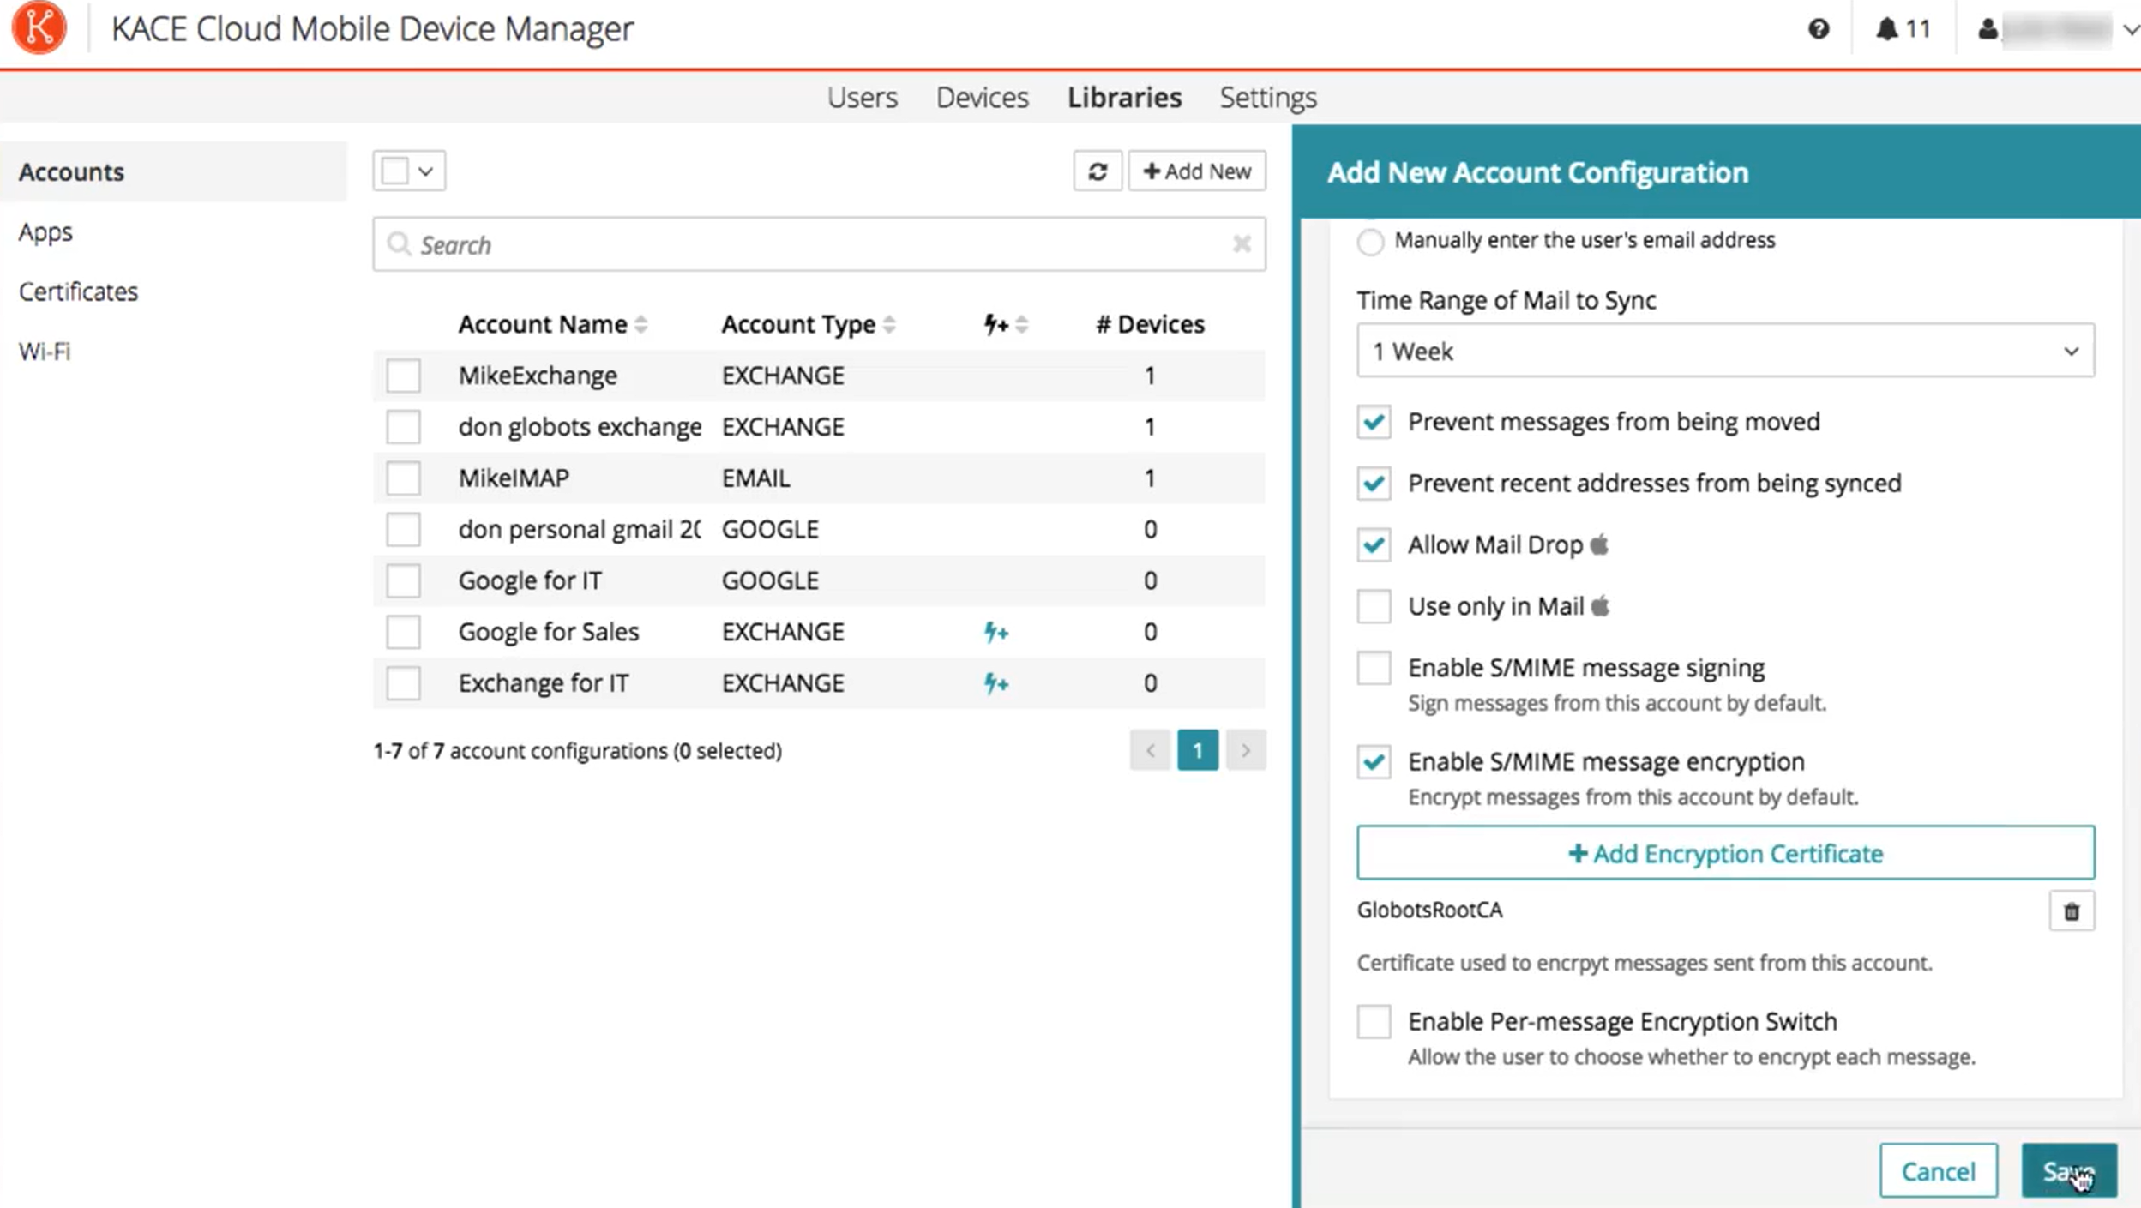Click the lightning icon for Google for Sales
Image resolution: width=2141 pixels, height=1208 pixels.
[x=995, y=633]
